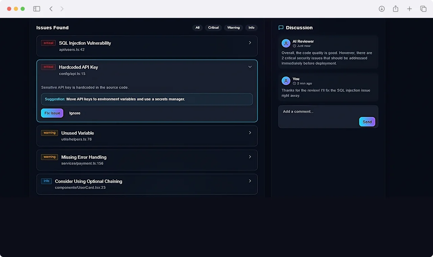
Task: Open the downloads icon
Action: pos(382,9)
